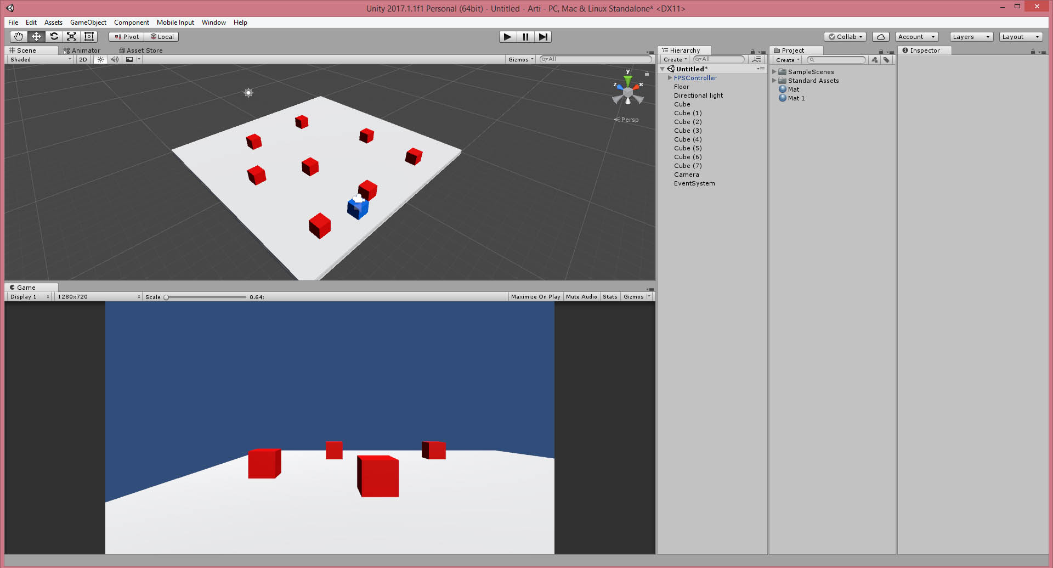
Task: Open the Mobile Input menu
Action: 175,23
